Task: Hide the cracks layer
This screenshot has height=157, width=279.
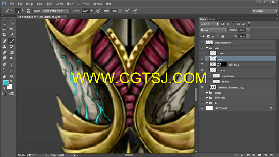Action: pyautogui.click(x=202, y=70)
